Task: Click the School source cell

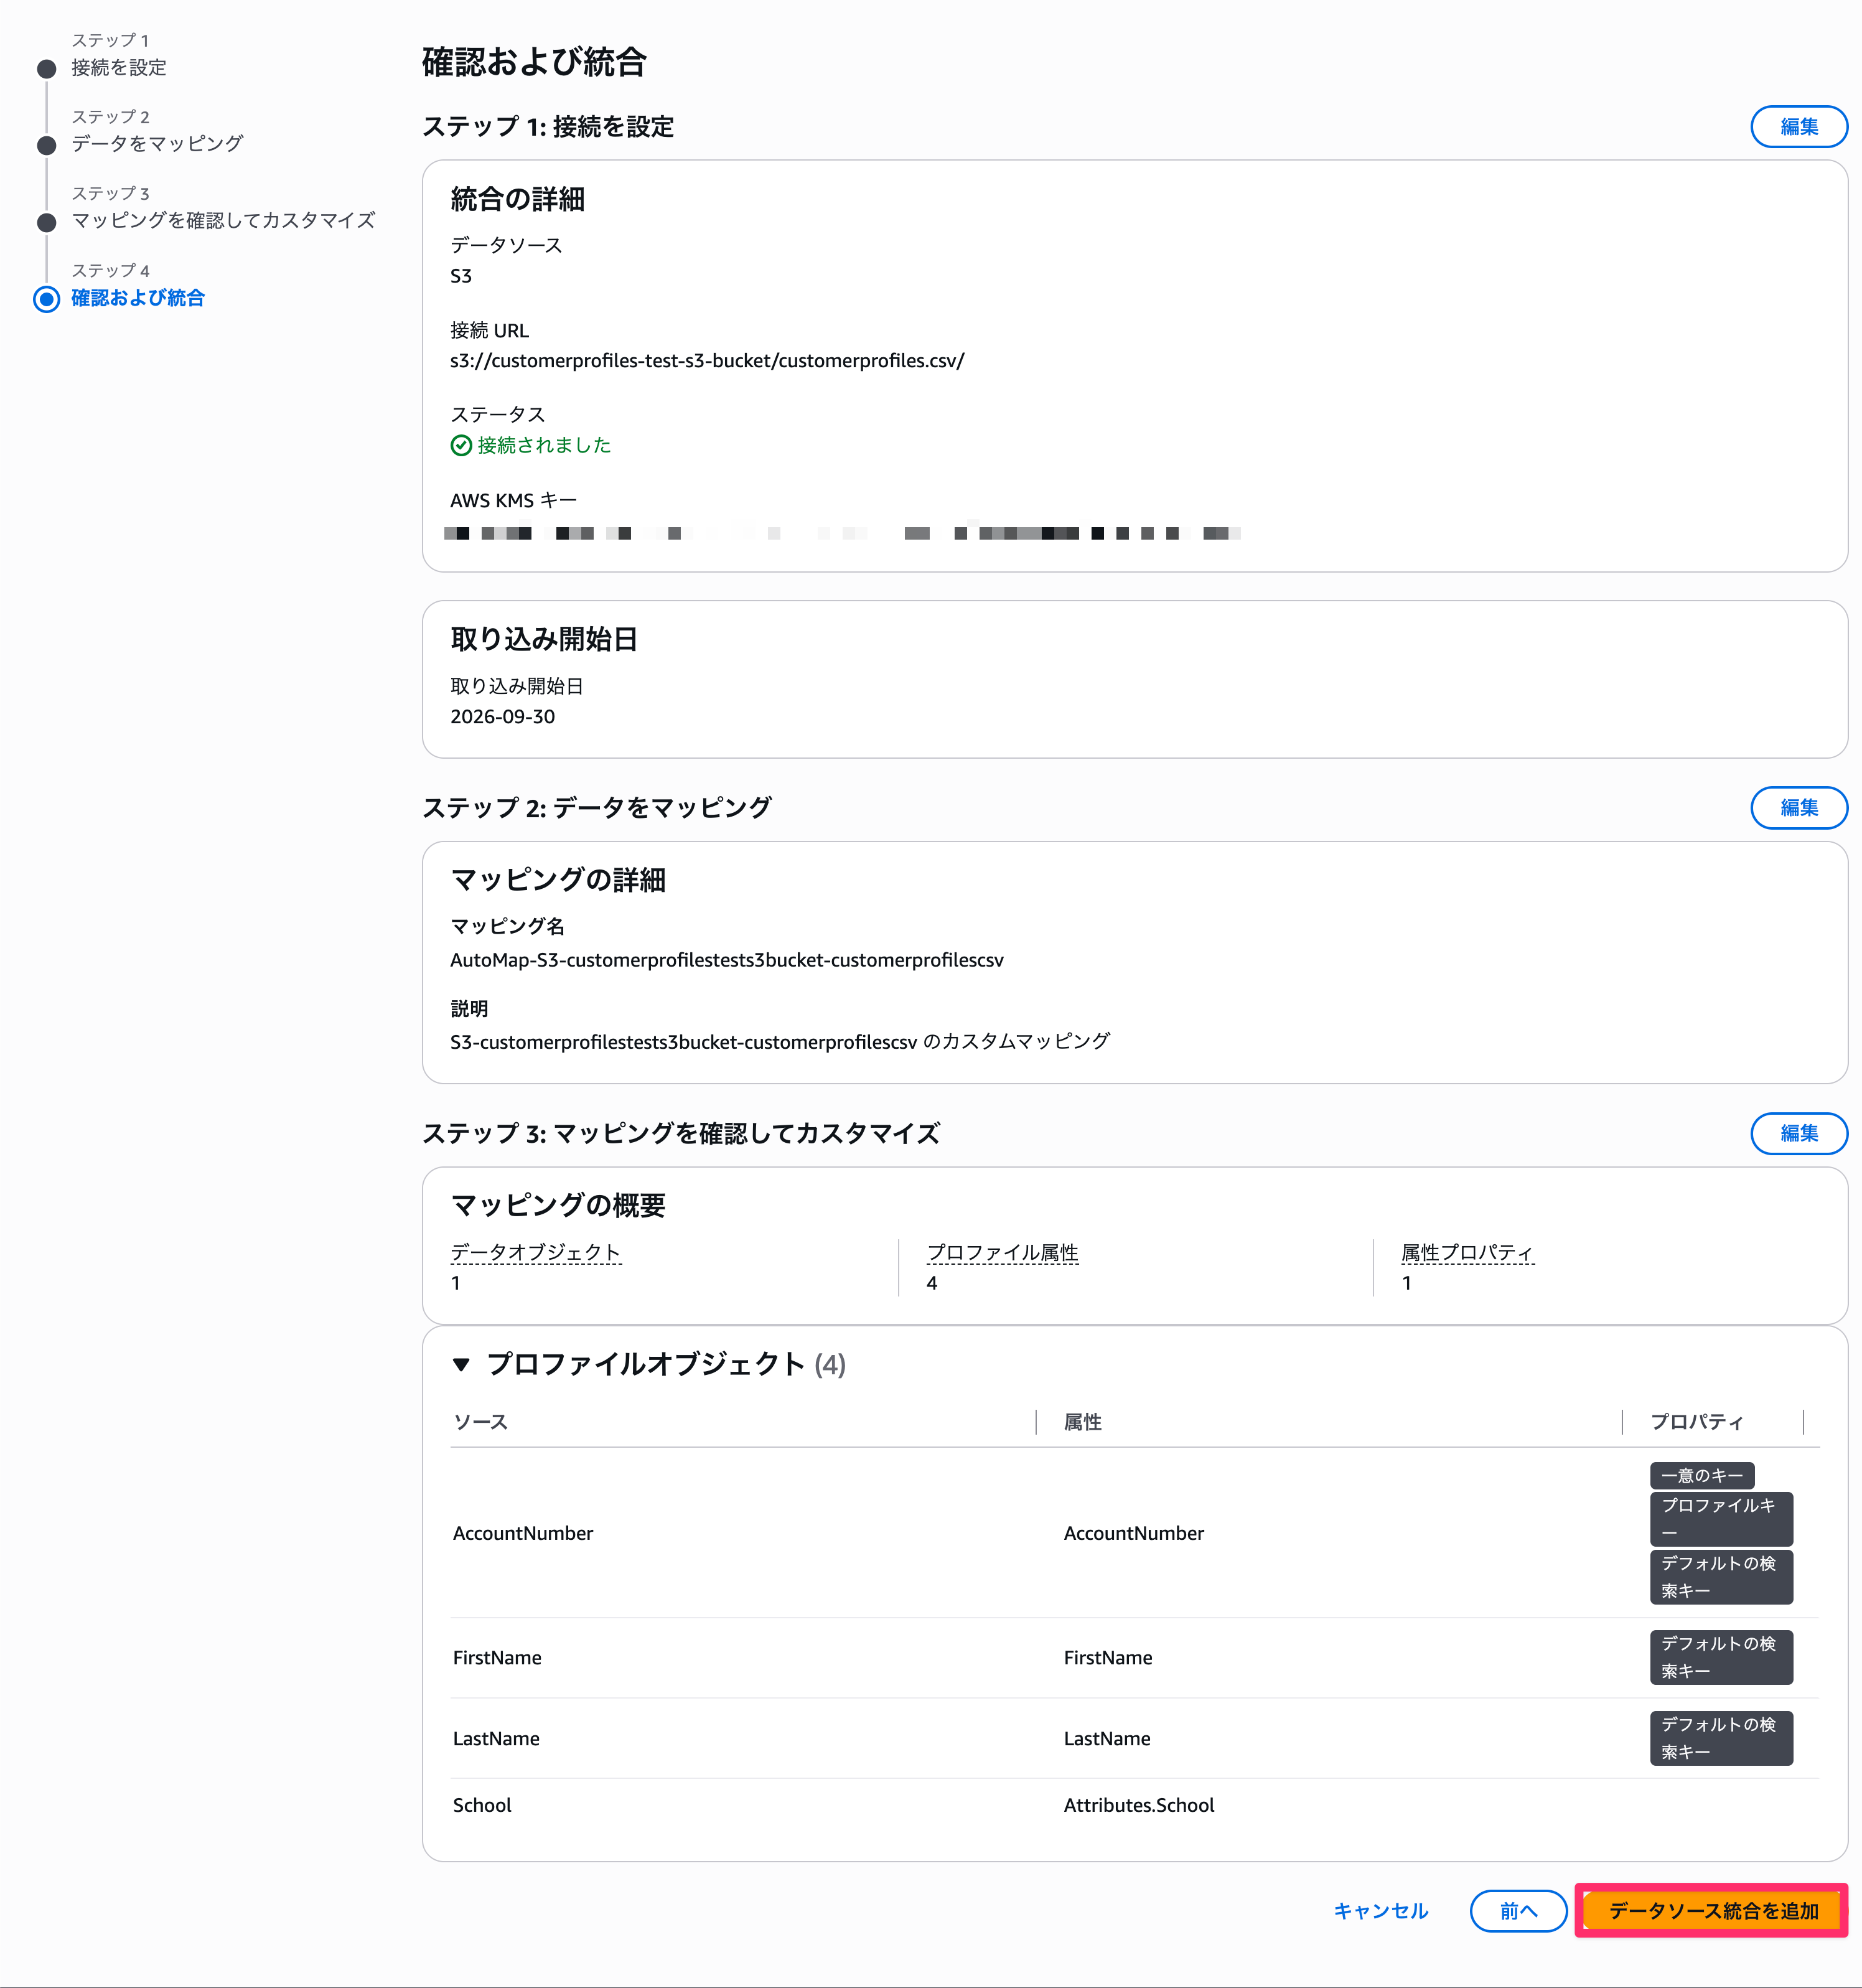Action: 482,1805
